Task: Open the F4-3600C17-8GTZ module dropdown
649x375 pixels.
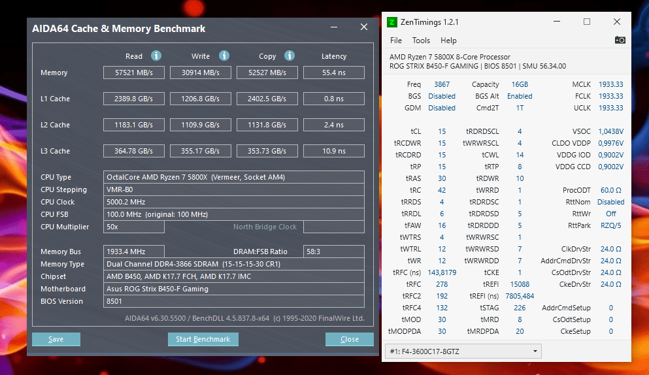Action: click(x=463, y=351)
